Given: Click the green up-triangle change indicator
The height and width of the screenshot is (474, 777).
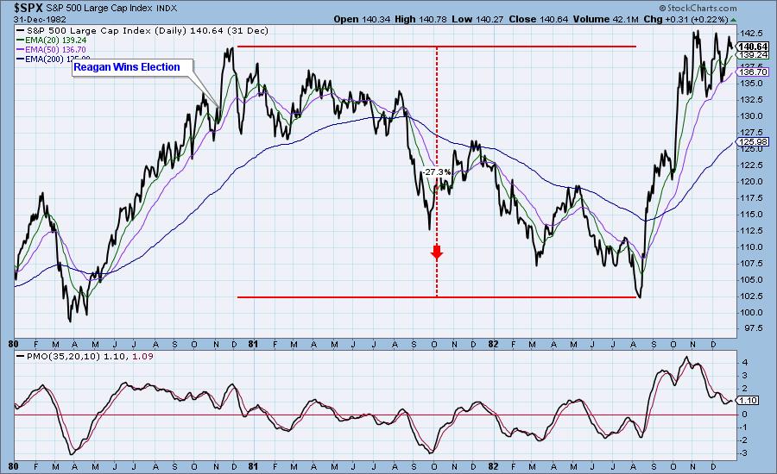Looking at the screenshot, I should point(733,20).
